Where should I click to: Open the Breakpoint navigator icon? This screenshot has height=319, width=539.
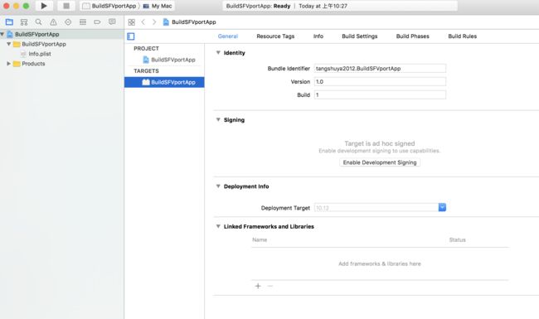coord(97,22)
